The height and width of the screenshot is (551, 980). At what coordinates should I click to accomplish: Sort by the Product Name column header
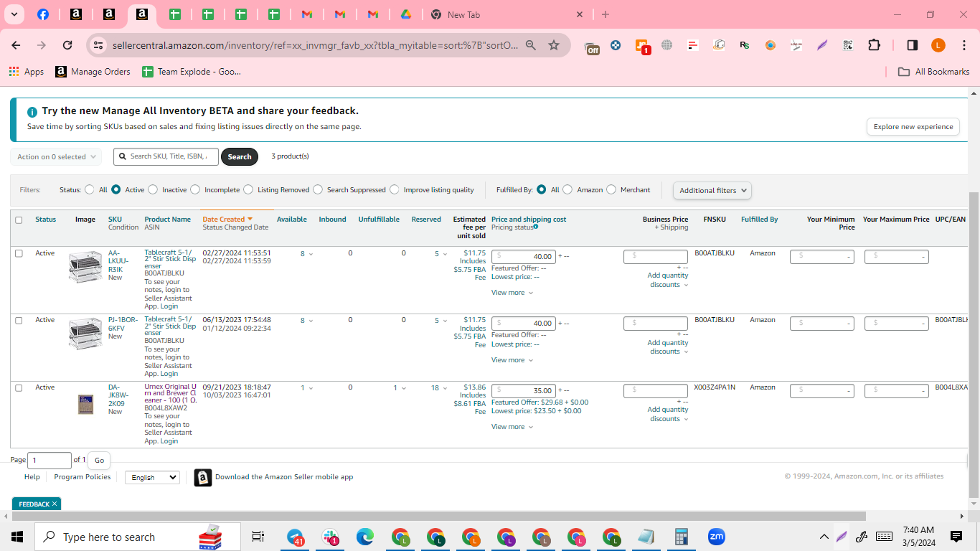tap(168, 220)
